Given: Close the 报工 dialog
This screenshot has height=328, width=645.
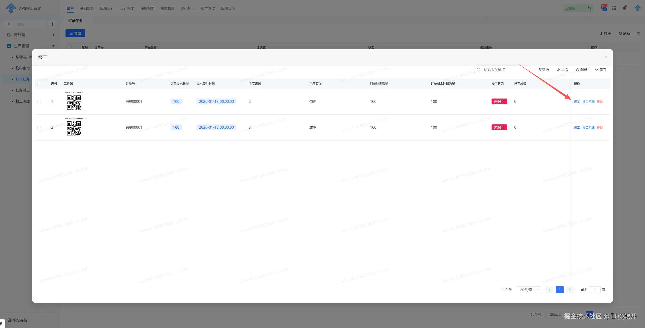Looking at the screenshot, I should point(605,57).
